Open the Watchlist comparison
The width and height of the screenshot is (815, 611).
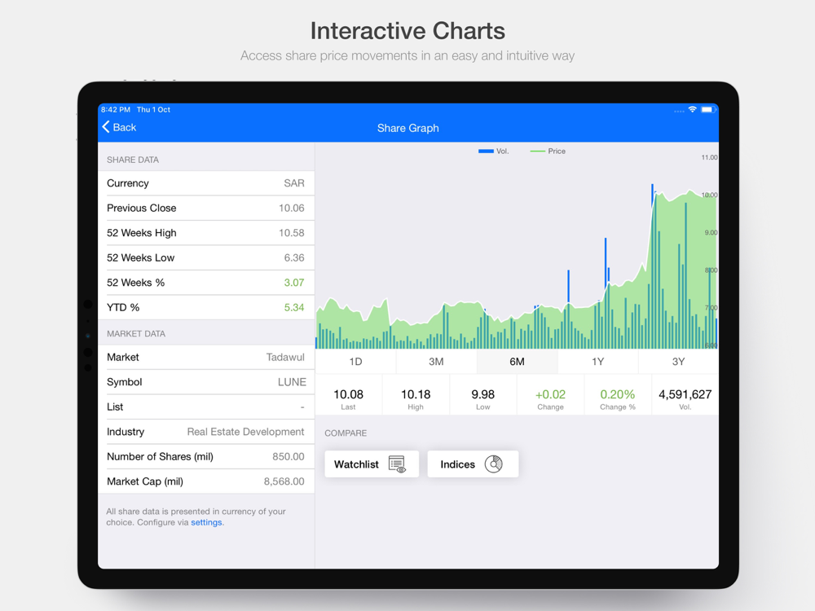click(x=371, y=464)
